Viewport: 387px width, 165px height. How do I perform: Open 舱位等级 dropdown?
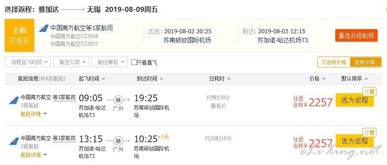click(109, 62)
